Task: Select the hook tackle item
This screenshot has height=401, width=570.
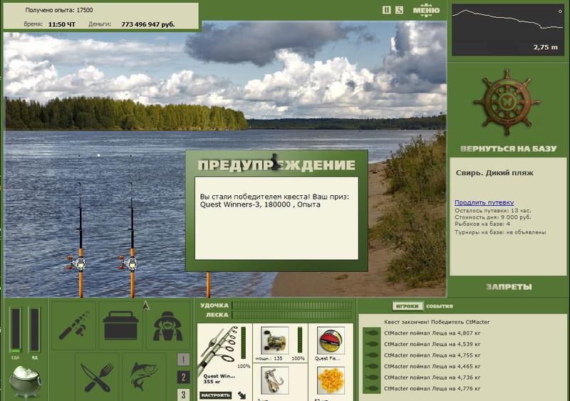Action: tap(274, 380)
